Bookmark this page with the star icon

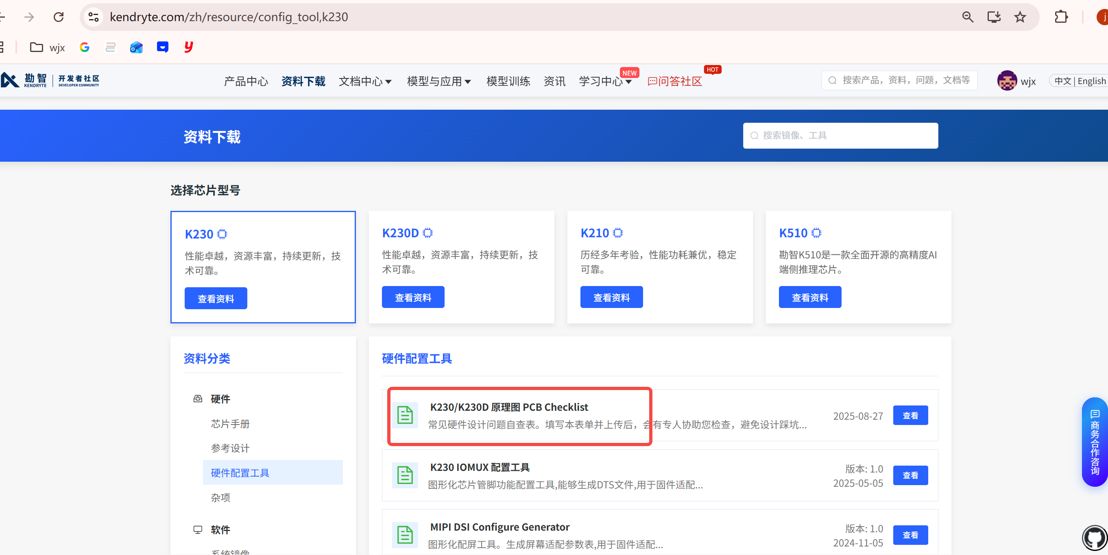(x=1020, y=17)
